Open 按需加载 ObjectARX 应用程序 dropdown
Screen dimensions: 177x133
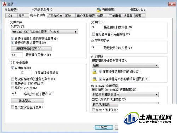125,94
